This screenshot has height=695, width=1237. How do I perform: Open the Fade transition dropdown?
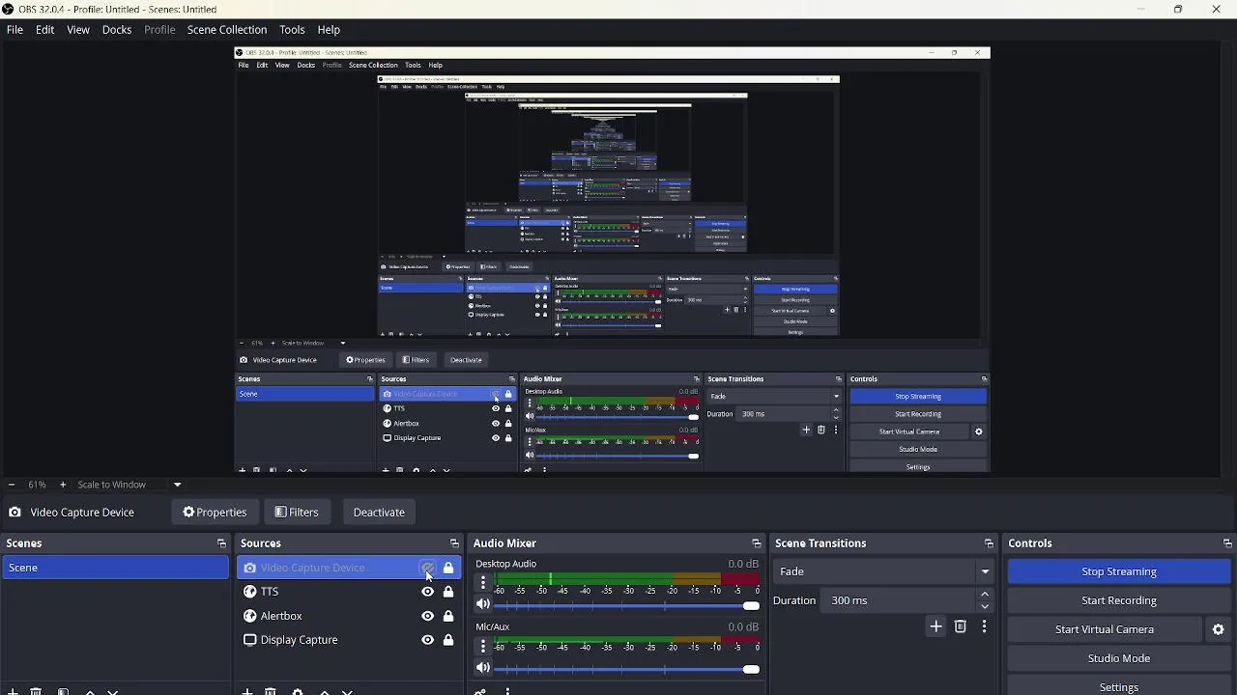tap(883, 571)
